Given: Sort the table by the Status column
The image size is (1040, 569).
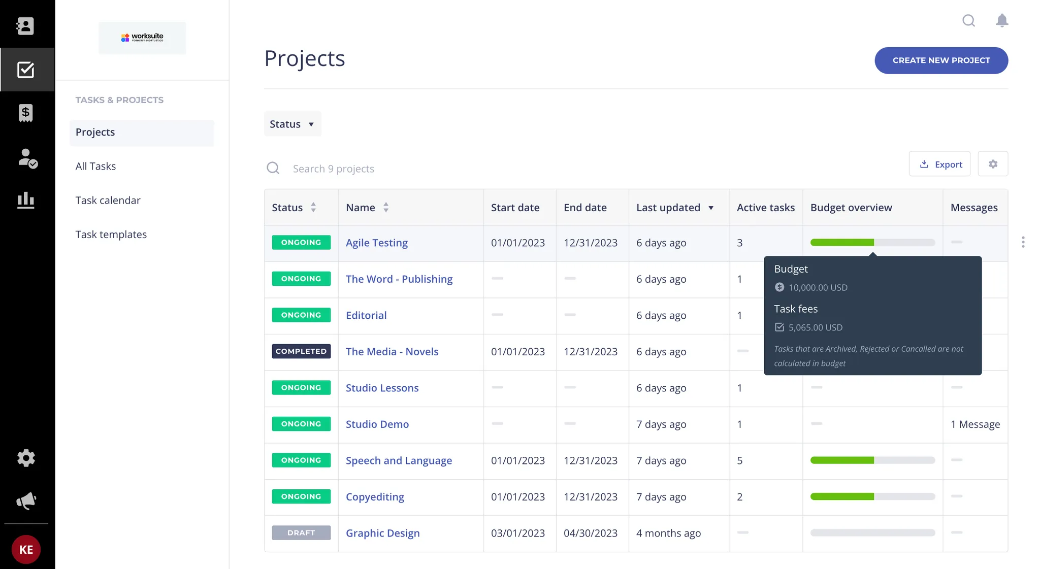Looking at the screenshot, I should (313, 207).
